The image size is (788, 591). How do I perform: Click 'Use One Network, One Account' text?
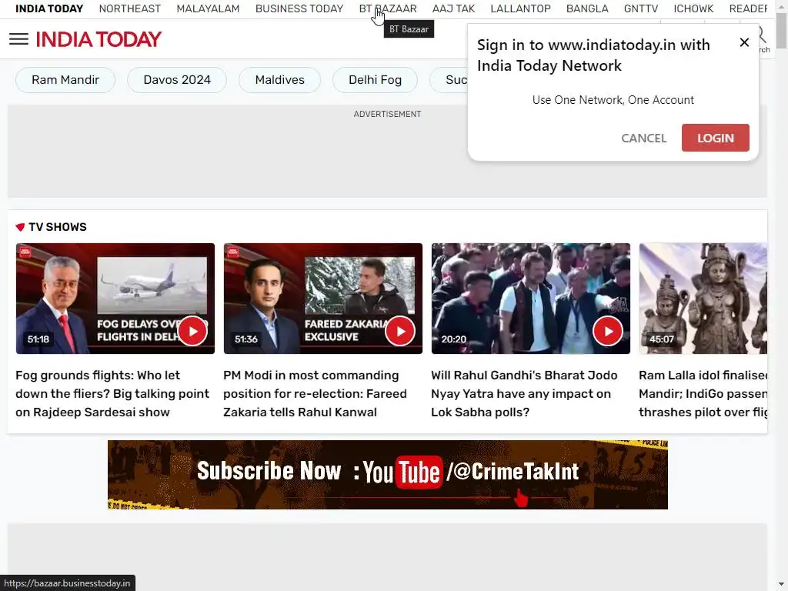click(613, 100)
